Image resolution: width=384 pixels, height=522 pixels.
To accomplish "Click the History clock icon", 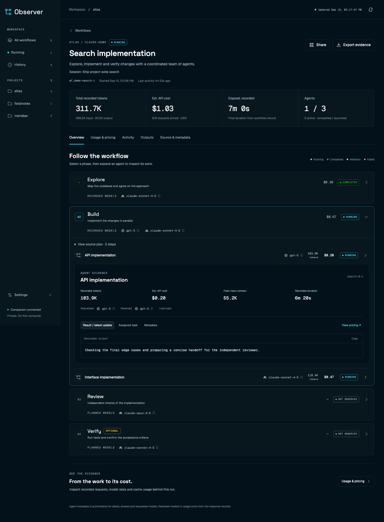I will pyautogui.click(x=10, y=65).
